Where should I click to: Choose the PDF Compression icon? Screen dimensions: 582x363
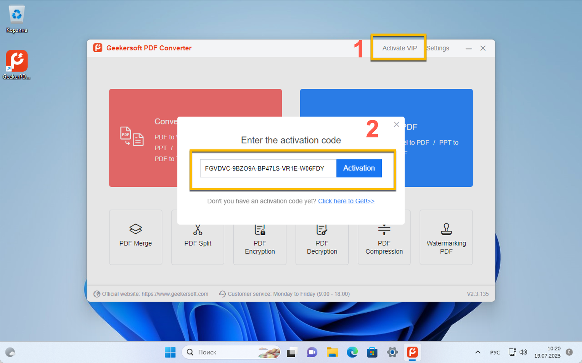pyautogui.click(x=384, y=230)
